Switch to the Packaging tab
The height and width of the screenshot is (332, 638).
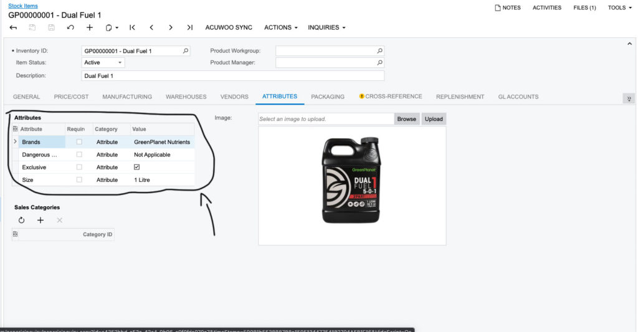(328, 97)
